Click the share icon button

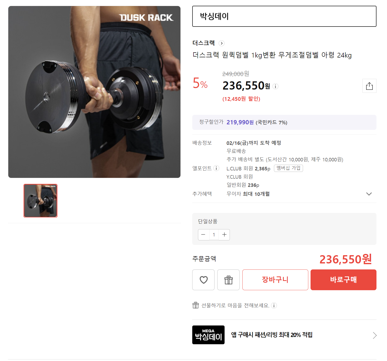click(x=369, y=86)
